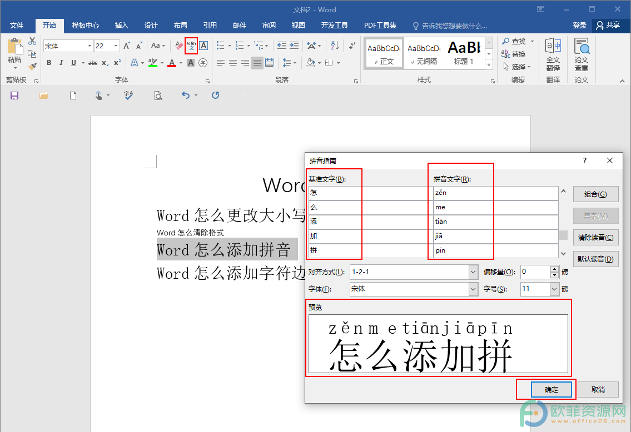Viewport: 631px width, 432px height.
Task: Apply the red font color
Action: pos(172,63)
